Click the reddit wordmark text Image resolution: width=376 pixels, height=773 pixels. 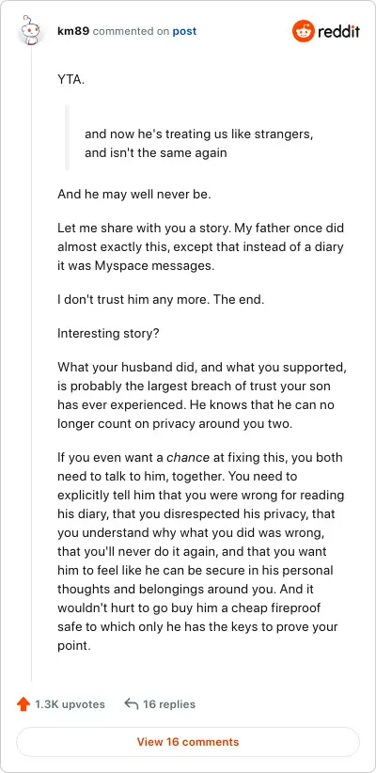coord(338,32)
